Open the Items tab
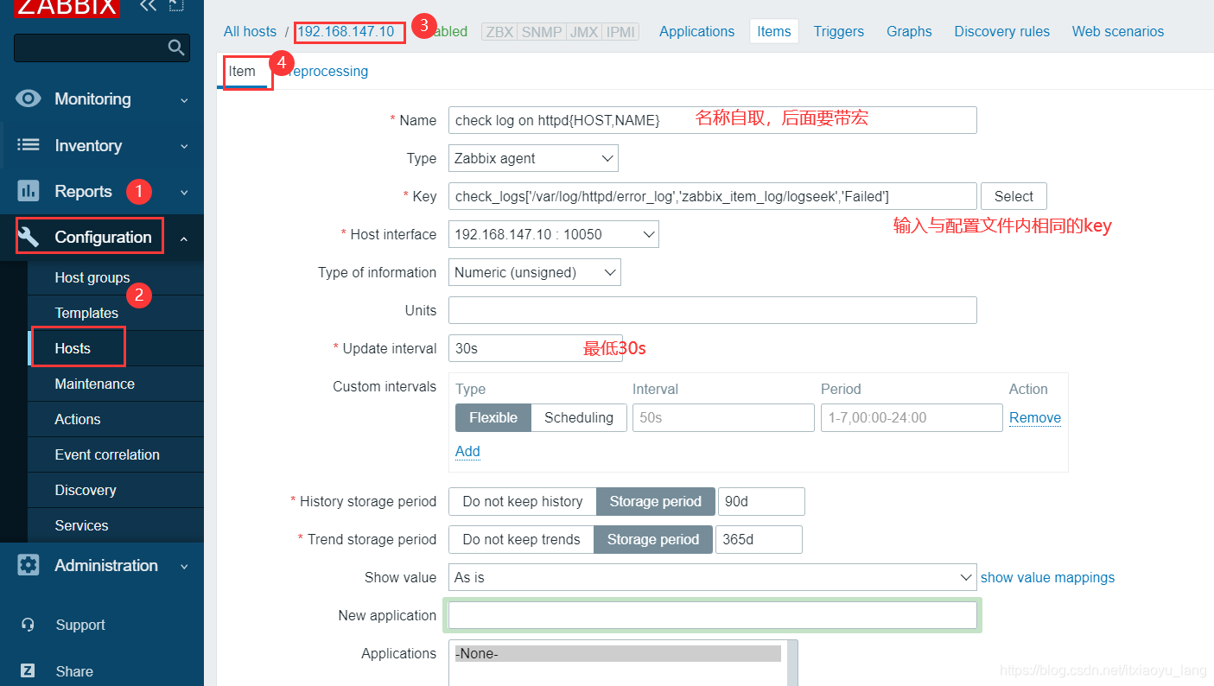 [774, 31]
